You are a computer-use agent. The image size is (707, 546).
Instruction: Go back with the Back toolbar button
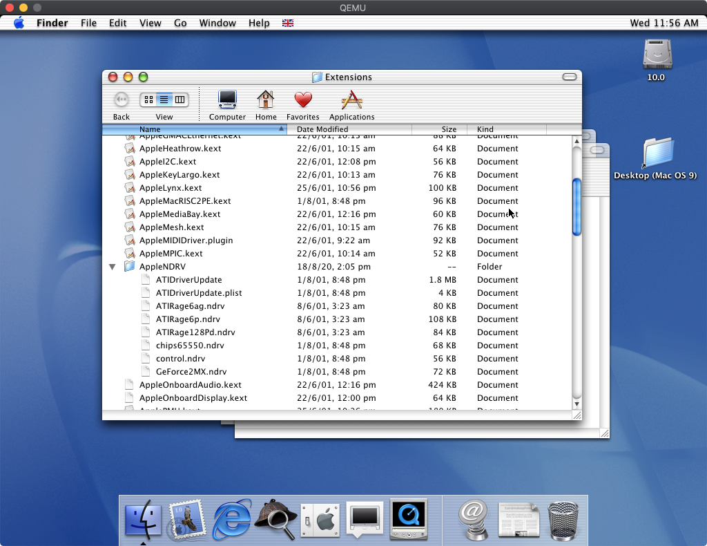coord(122,100)
